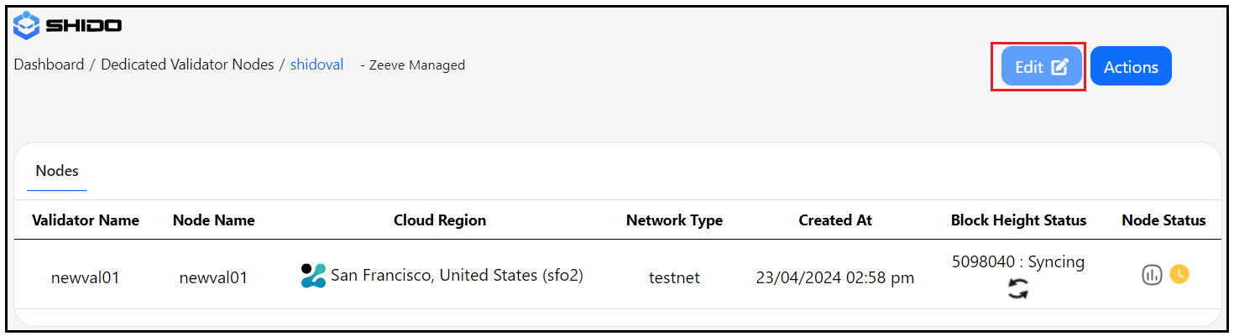Open Dedicated Validator Nodes breadcrumb

(187, 65)
